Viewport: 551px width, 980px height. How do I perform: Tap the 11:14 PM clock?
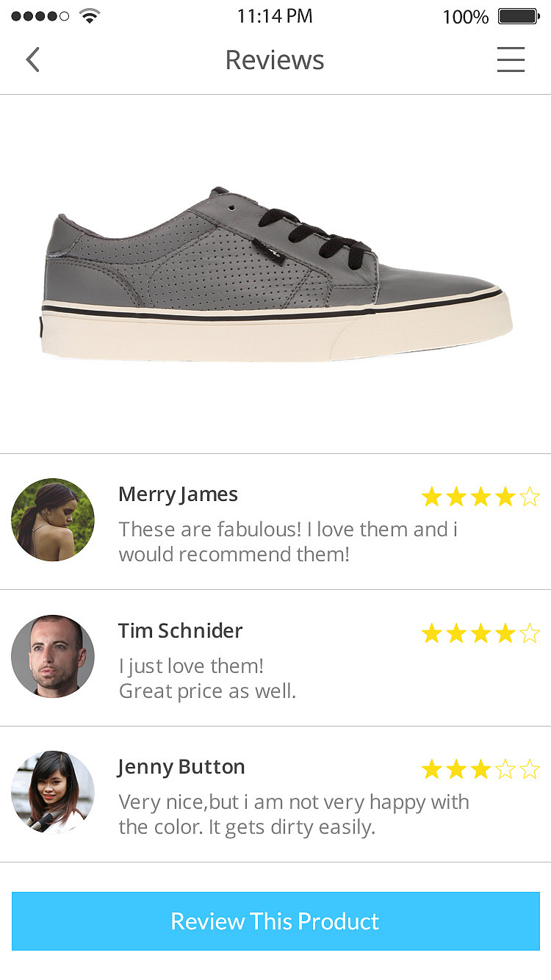[275, 16]
